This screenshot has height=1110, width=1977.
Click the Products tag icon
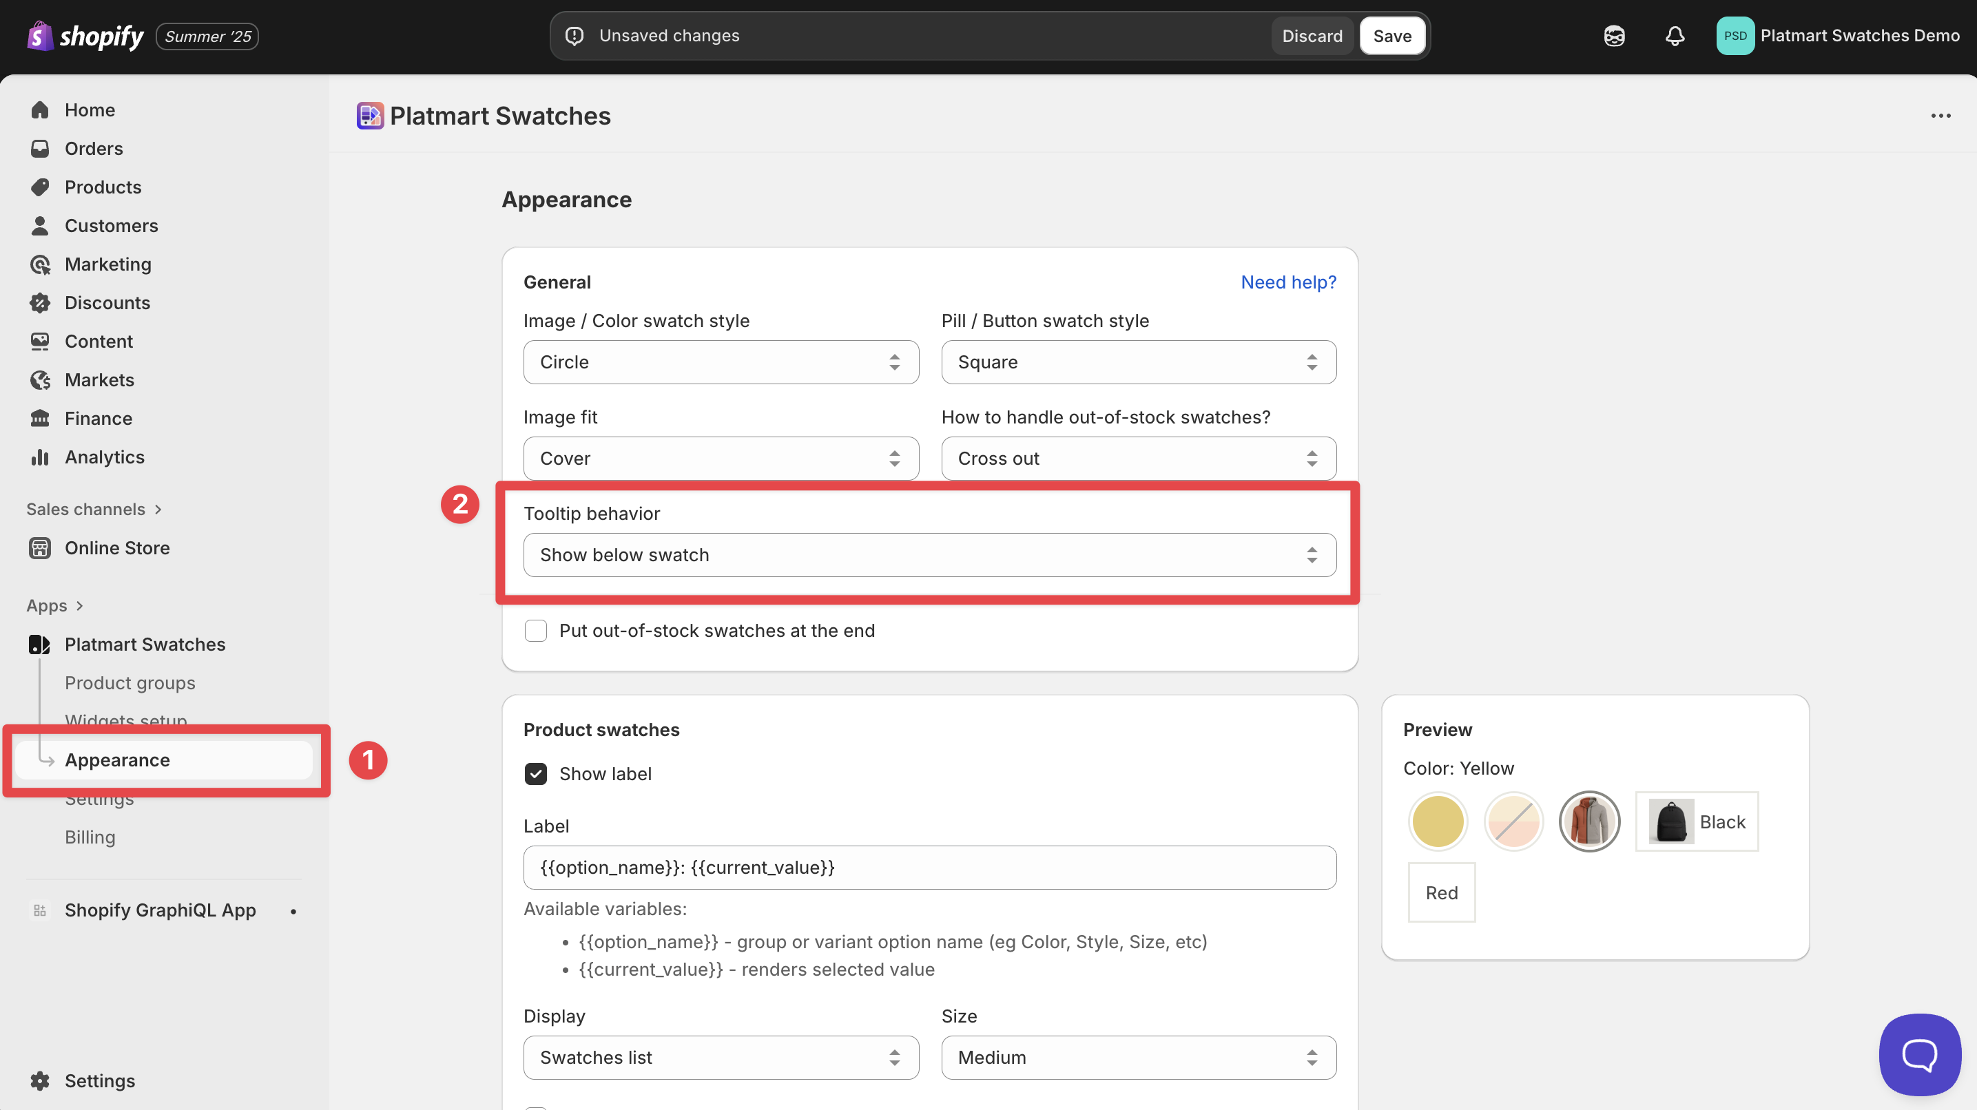(40, 187)
